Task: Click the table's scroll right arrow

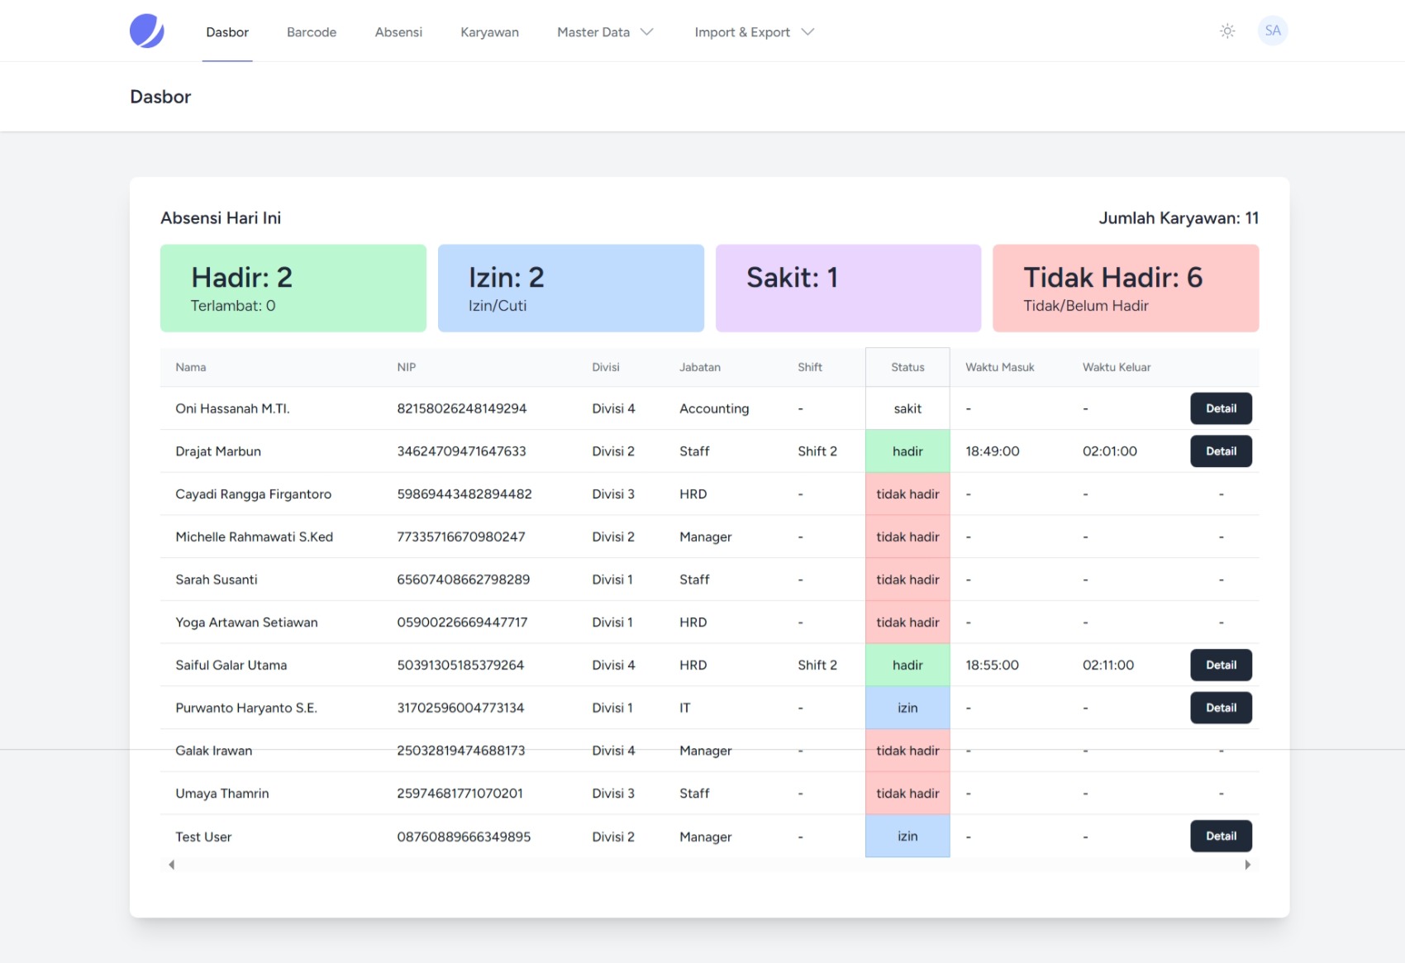Action: click(x=1247, y=865)
